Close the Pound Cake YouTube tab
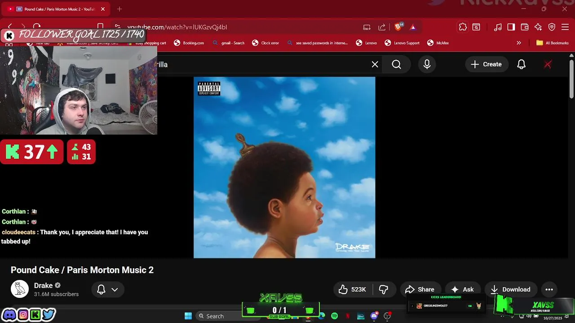This screenshot has width=575, height=323. (x=102, y=9)
